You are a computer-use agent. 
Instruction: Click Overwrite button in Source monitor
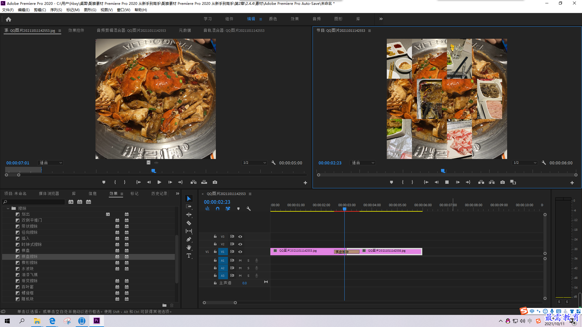tap(204, 182)
